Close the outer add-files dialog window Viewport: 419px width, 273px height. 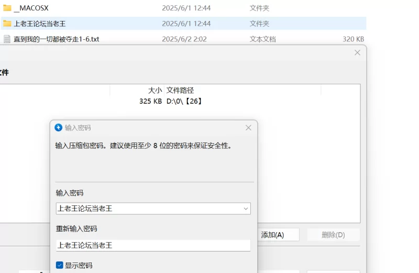point(357,53)
